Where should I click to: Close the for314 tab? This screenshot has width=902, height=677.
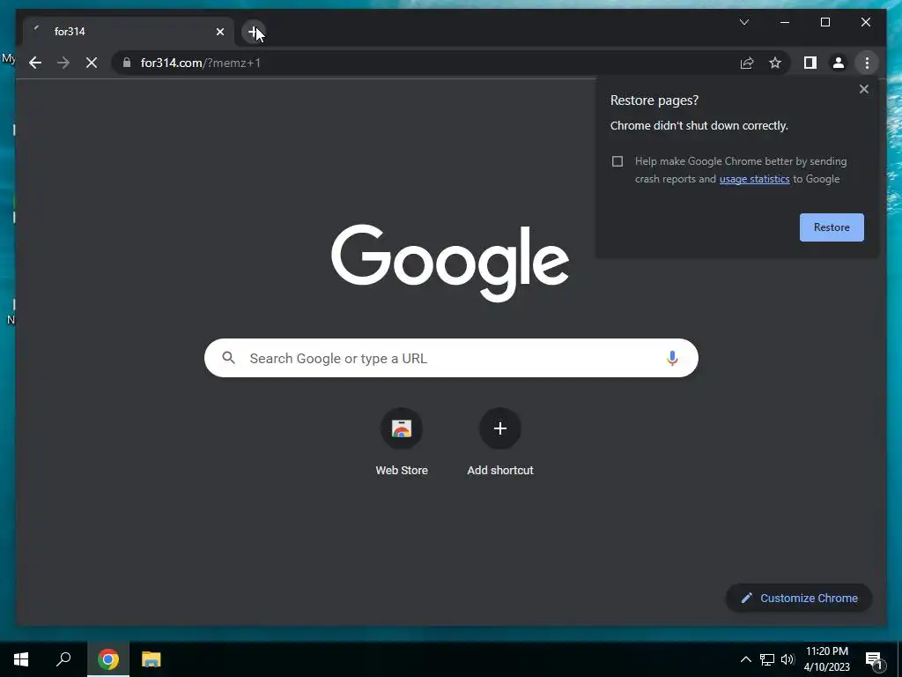(x=219, y=32)
